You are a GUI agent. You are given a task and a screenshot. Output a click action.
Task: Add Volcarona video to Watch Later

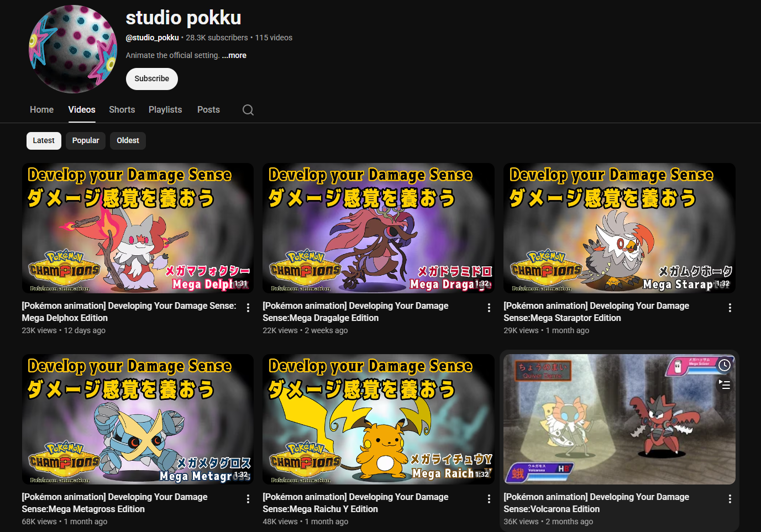tap(725, 365)
